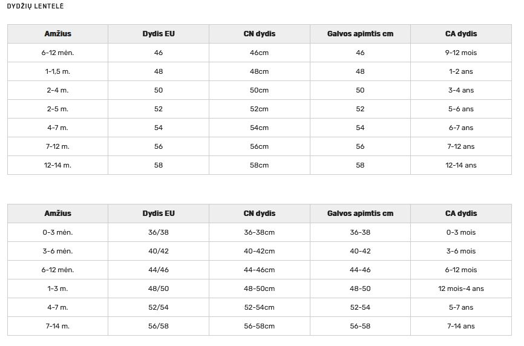Click the 12-14 m. age cell
The width and height of the screenshot is (524, 346).
(57, 165)
